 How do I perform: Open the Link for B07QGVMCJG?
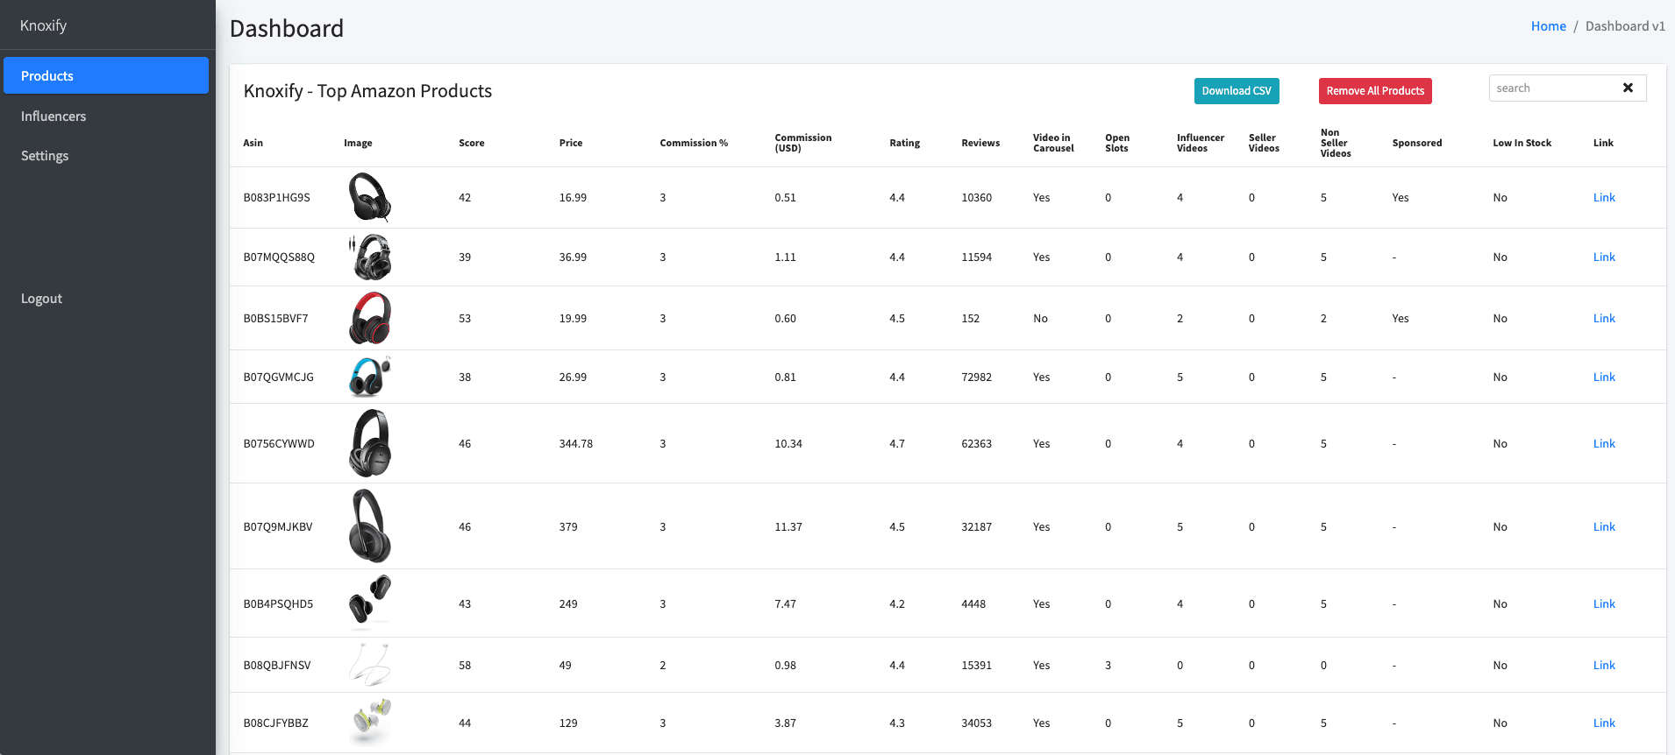click(x=1604, y=377)
